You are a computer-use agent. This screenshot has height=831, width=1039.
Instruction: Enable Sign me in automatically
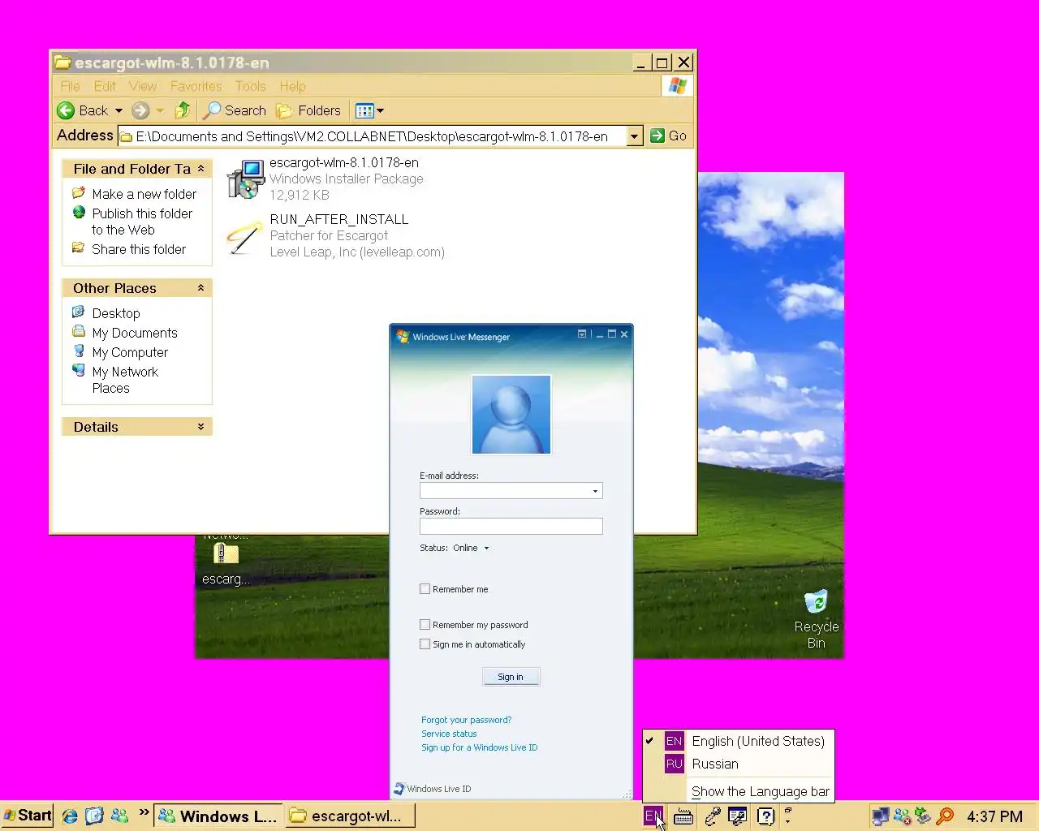click(425, 644)
